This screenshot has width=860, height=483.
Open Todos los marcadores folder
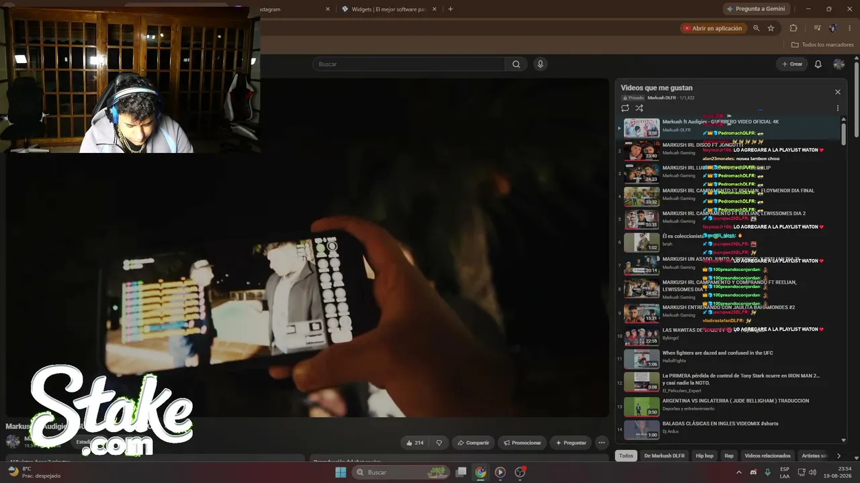coord(822,45)
